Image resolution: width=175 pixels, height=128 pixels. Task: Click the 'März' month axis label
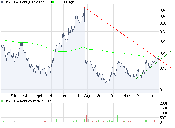point(26,96)
